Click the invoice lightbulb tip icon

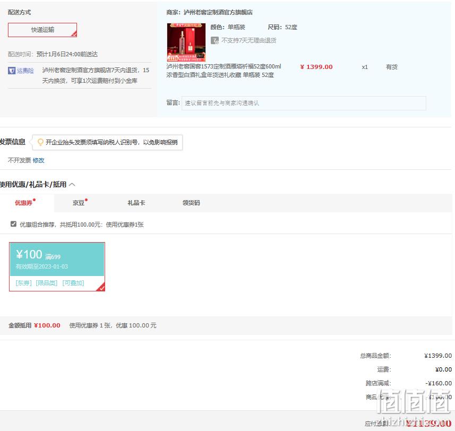pos(41,142)
